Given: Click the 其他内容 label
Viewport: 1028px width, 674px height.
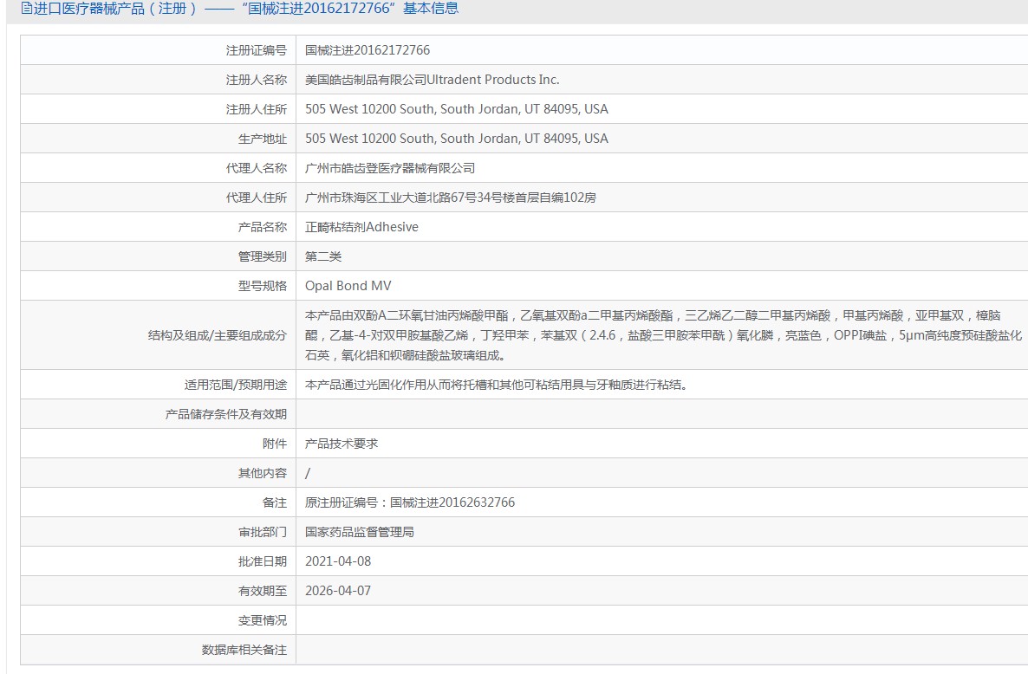Looking at the screenshot, I should [263, 474].
